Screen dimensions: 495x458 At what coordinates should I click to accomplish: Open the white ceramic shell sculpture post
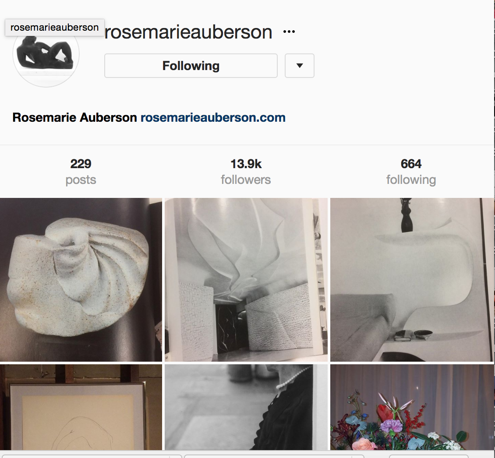coord(81,280)
